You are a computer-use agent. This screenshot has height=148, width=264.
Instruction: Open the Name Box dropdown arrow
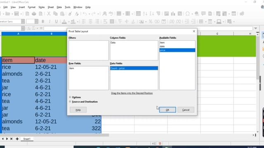(x=23, y=28)
